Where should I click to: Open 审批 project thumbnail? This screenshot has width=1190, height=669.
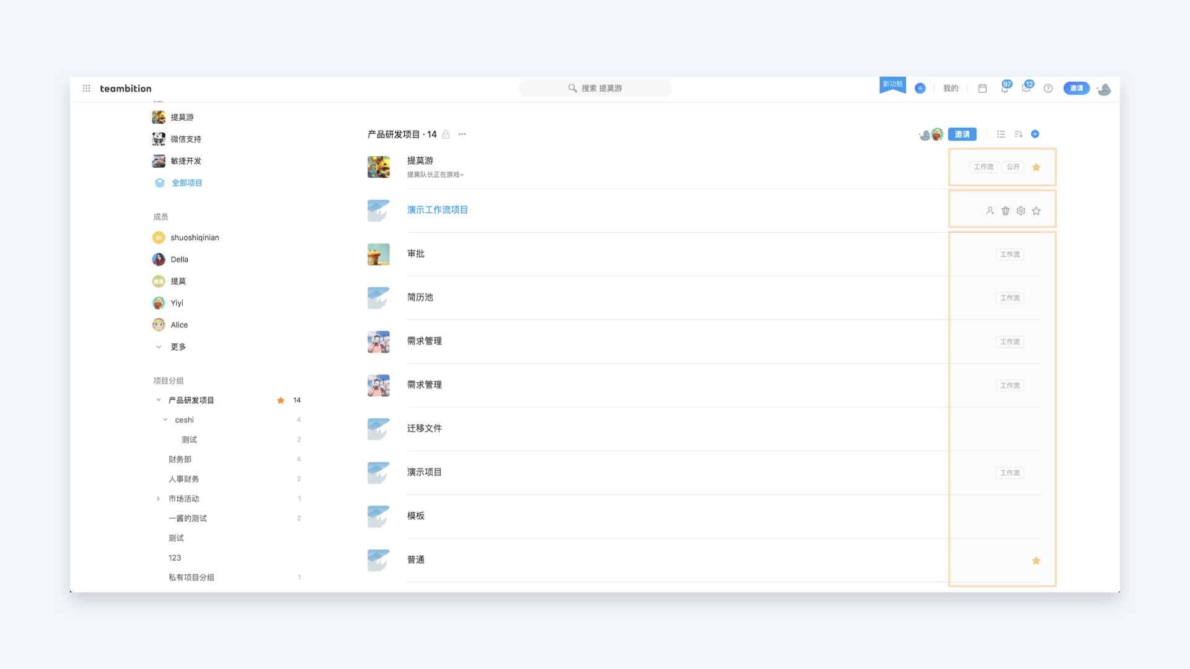coord(379,254)
